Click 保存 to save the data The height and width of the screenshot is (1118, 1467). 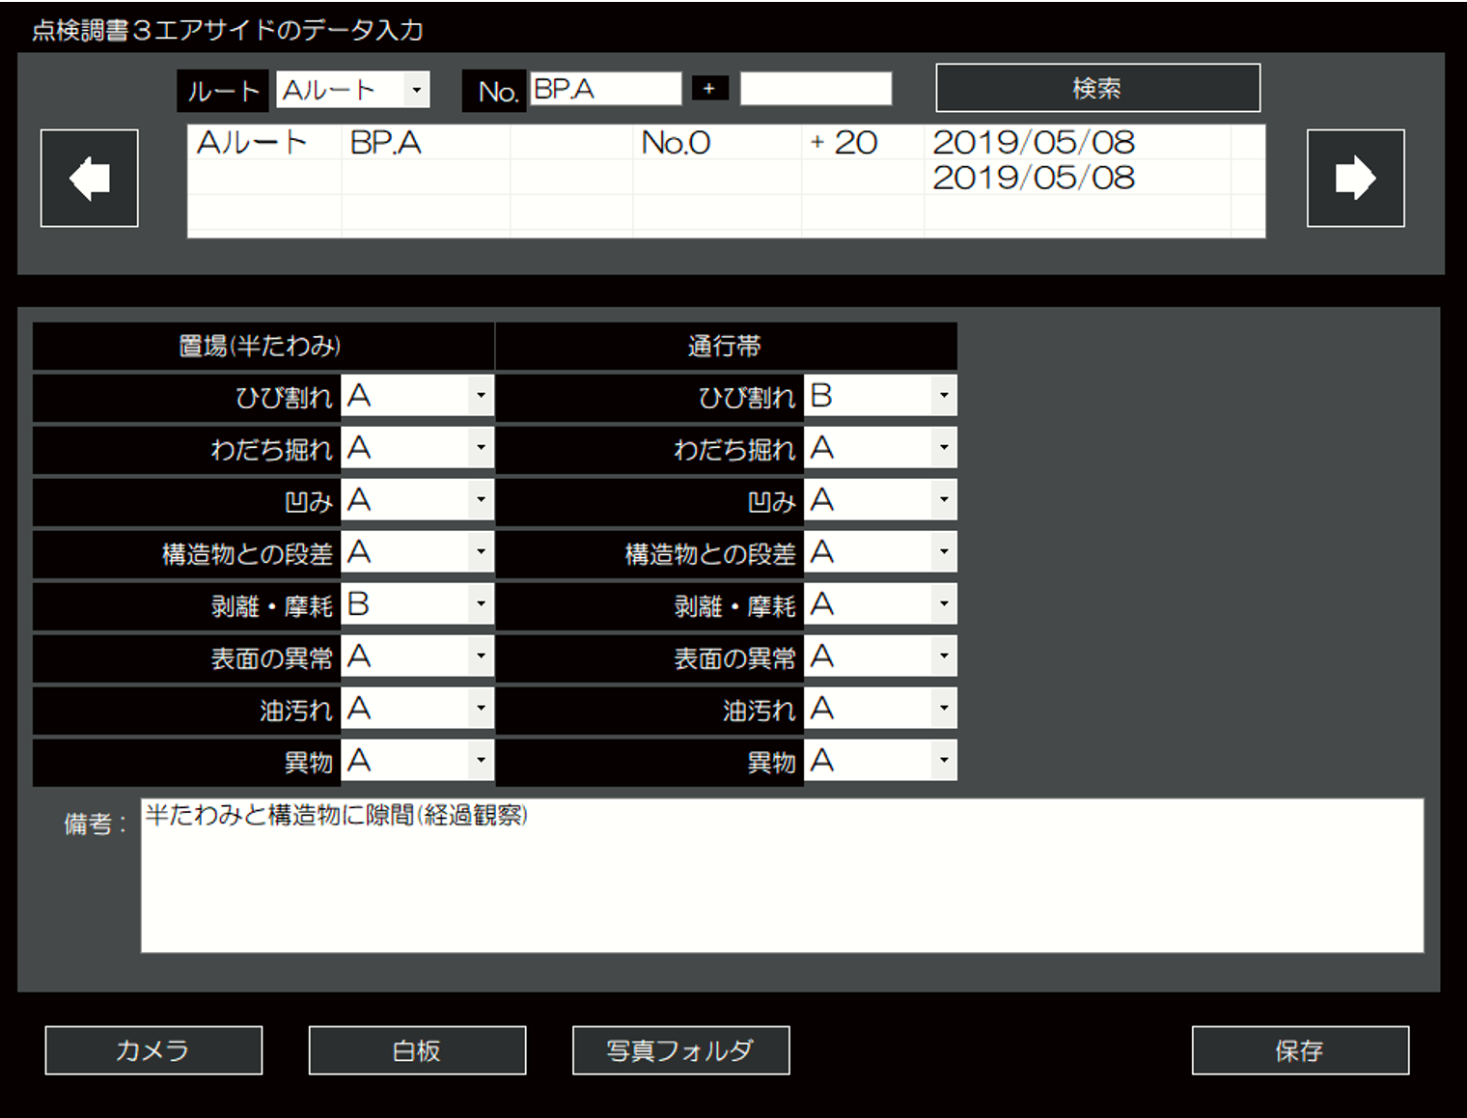(1299, 1050)
